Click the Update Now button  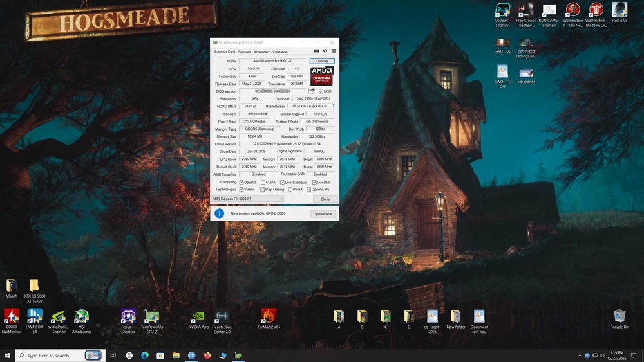pyautogui.click(x=323, y=213)
